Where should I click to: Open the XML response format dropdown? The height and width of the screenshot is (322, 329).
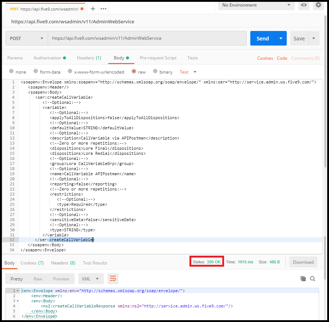pos(91,279)
